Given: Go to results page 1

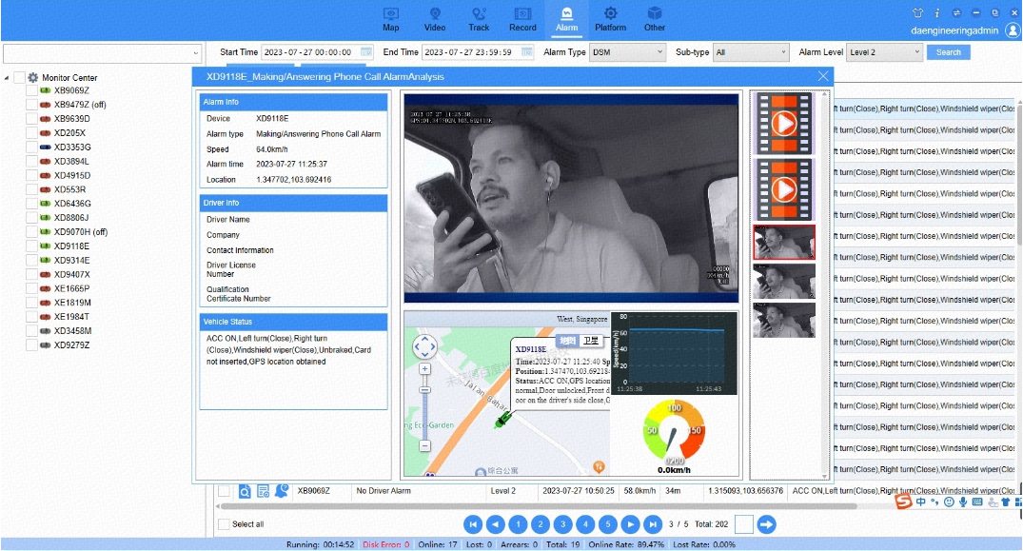Looking at the screenshot, I should (518, 524).
